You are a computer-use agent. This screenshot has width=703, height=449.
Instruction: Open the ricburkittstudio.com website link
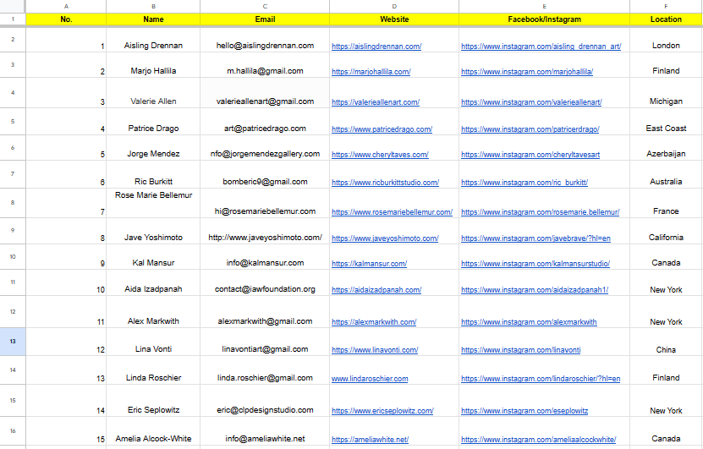385,183
